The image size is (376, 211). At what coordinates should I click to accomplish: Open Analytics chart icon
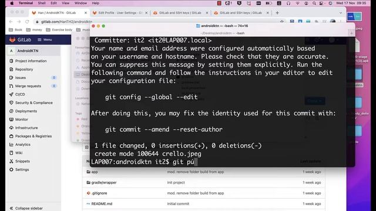[11, 145]
